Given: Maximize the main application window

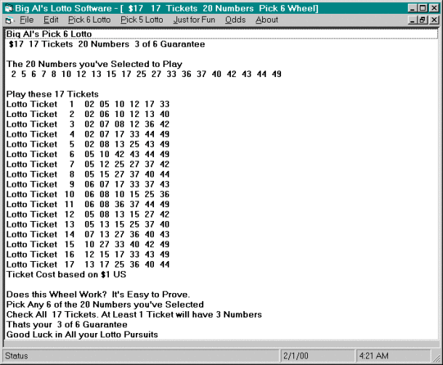Looking at the screenshot, I should tap(423, 8).
